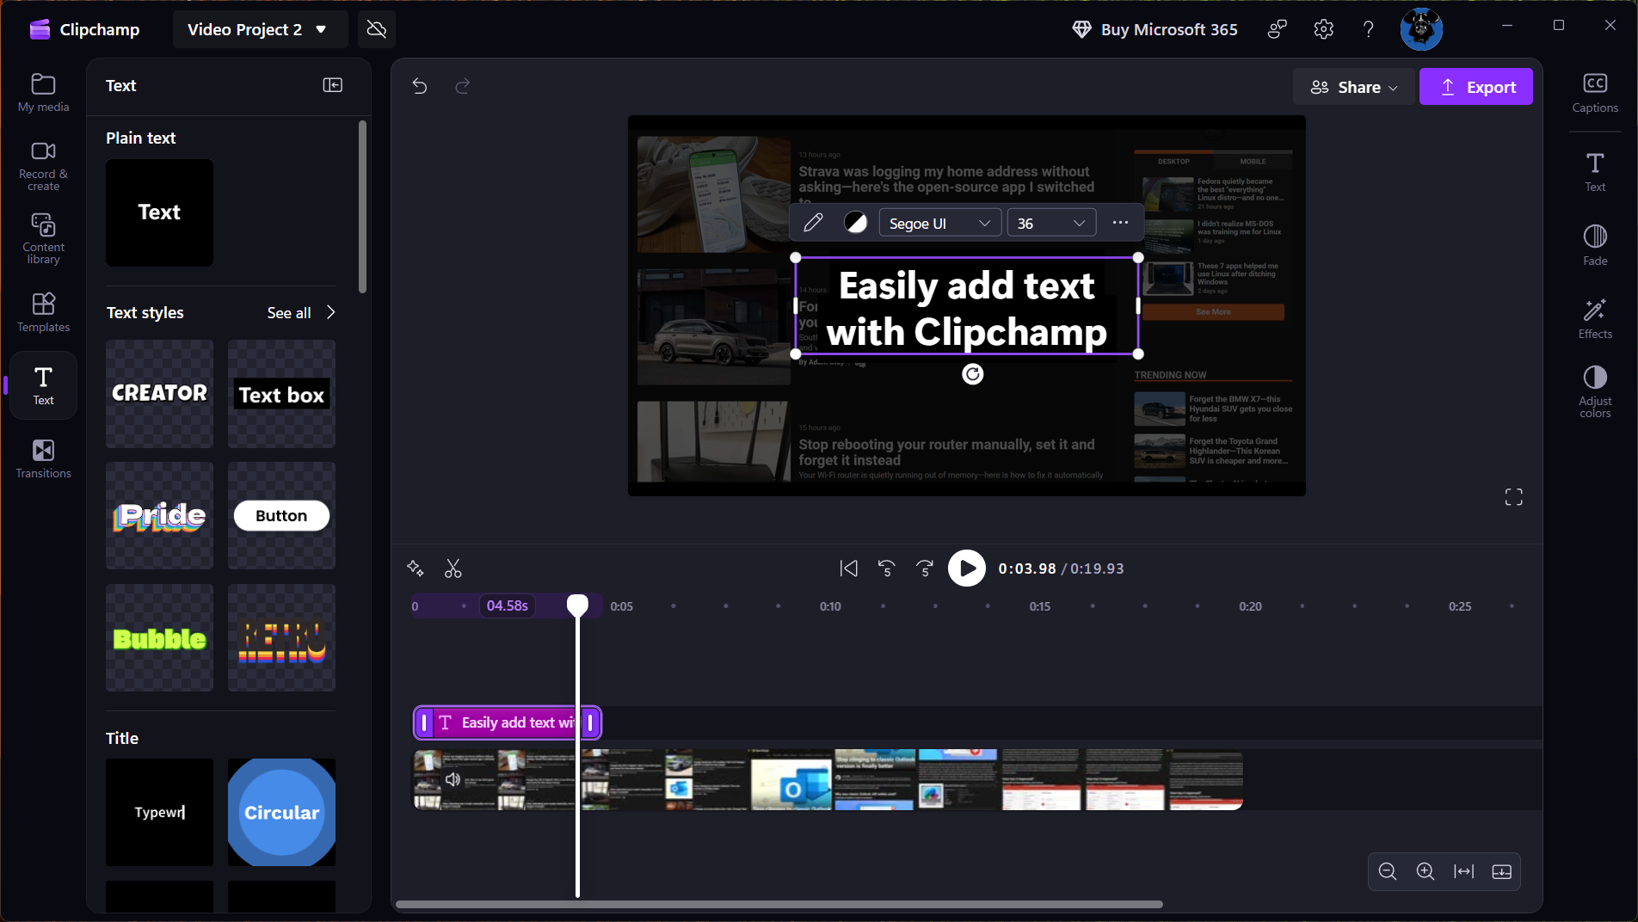
Task: Open the font size 36 dropdown
Action: click(x=1051, y=223)
